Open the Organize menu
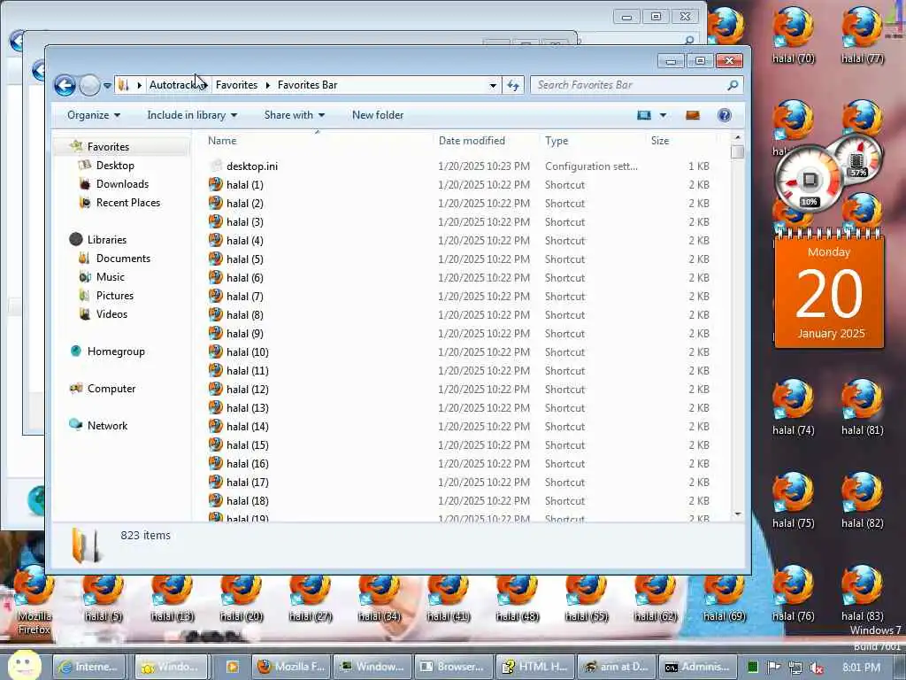Viewport: 906px width, 680px height. tap(94, 115)
